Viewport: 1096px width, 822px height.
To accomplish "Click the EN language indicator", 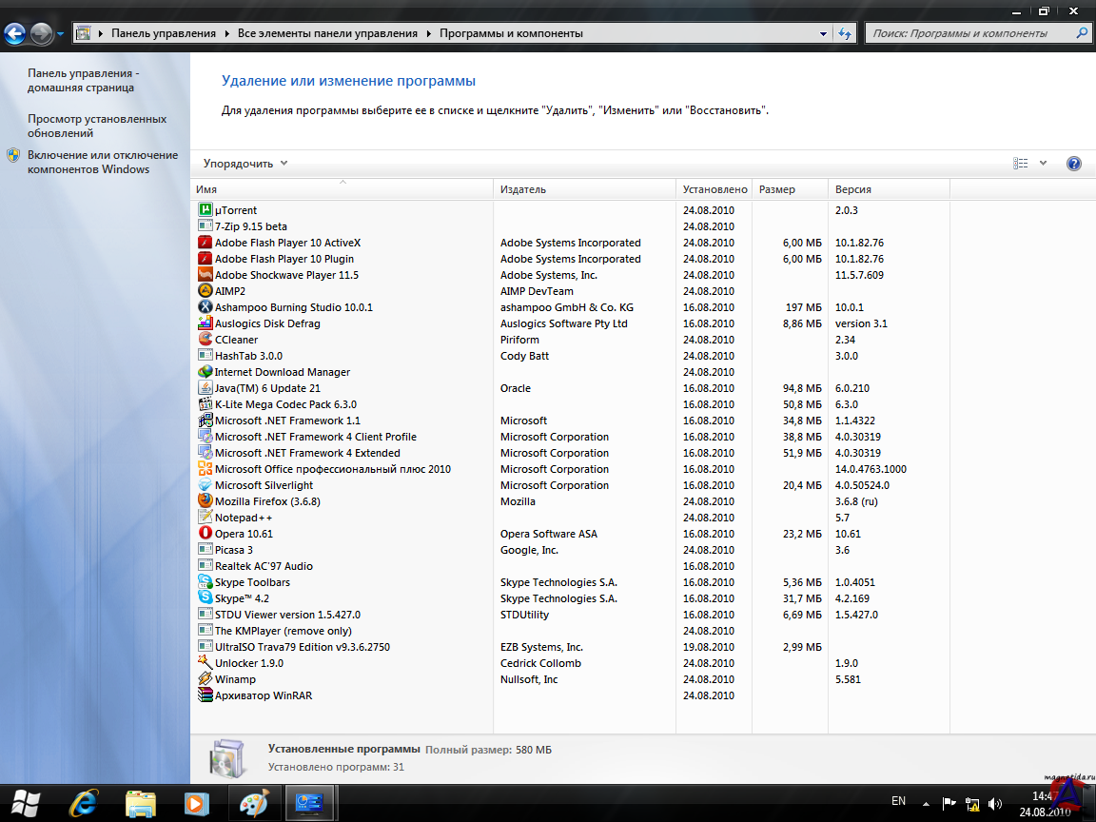I will point(898,801).
